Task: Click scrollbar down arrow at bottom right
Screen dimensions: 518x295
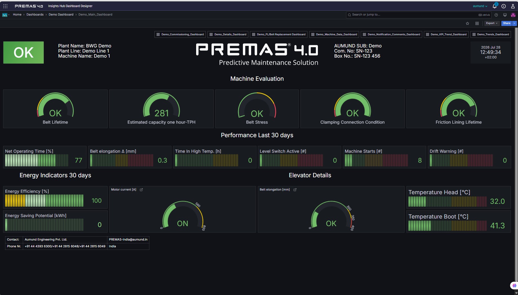Action: (x=516, y=293)
